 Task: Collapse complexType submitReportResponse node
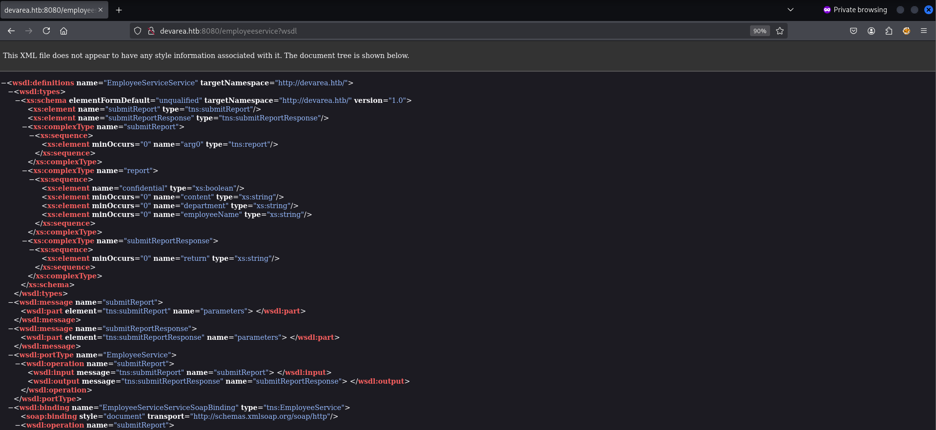click(24, 241)
